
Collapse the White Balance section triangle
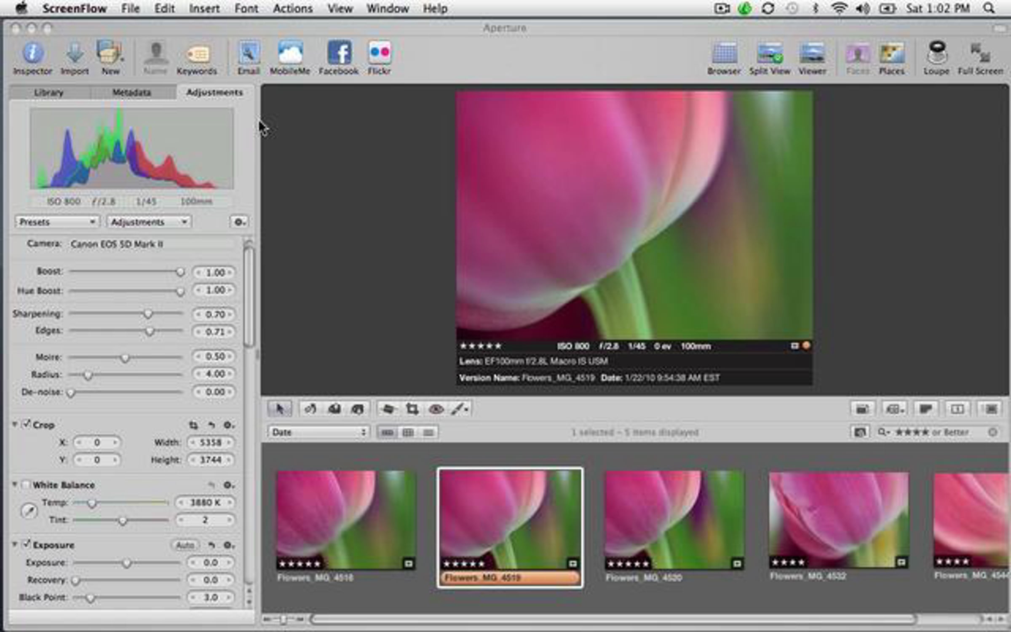pyautogui.click(x=15, y=485)
